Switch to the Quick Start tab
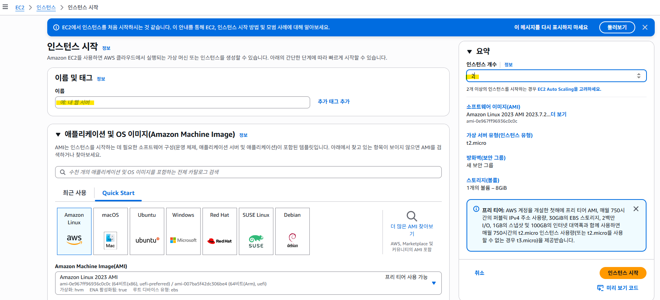Viewport: 660px width, 300px height. pyautogui.click(x=118, y=193)
